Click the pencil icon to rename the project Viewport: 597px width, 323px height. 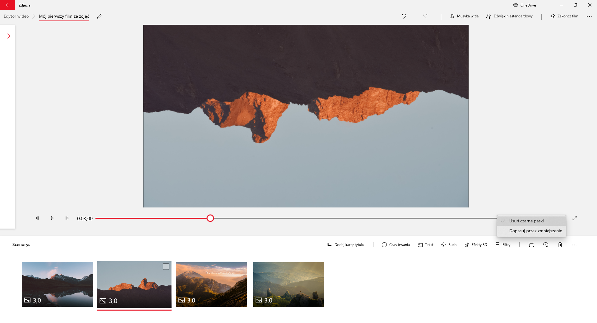99,16
